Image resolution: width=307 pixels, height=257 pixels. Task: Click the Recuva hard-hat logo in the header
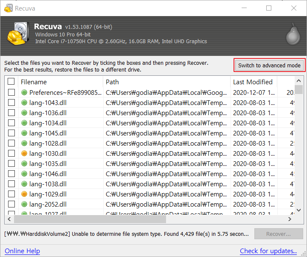click(x=18, y=33)
